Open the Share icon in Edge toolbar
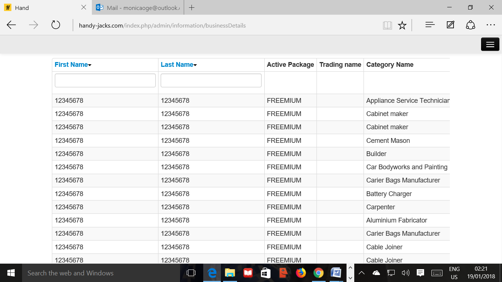The width and height of the screenshot is (502, 282). 470,25
